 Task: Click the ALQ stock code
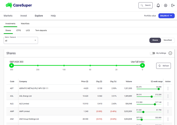(x=12, y=104)
